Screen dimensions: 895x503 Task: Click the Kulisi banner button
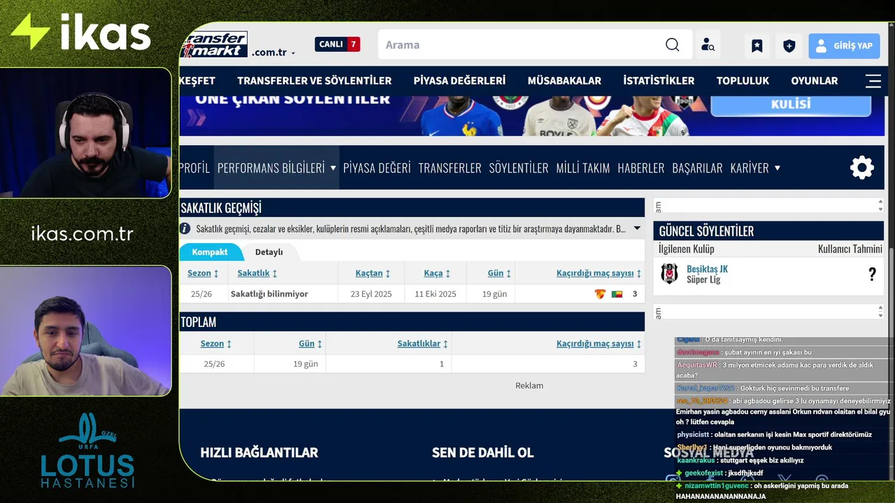point(791,104)
